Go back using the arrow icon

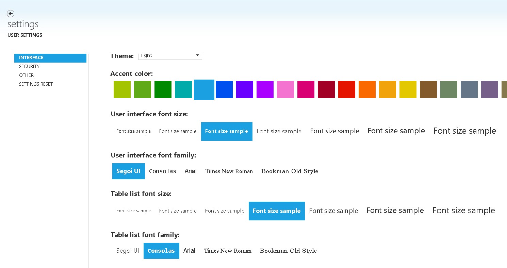pyautogui.click(x=11, y=14)
